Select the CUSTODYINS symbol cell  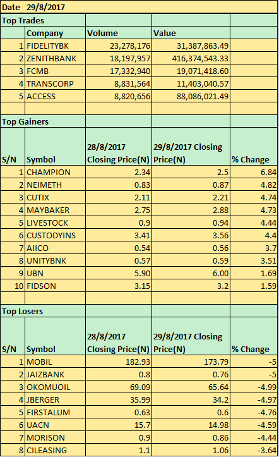click(x=56, y=235)
